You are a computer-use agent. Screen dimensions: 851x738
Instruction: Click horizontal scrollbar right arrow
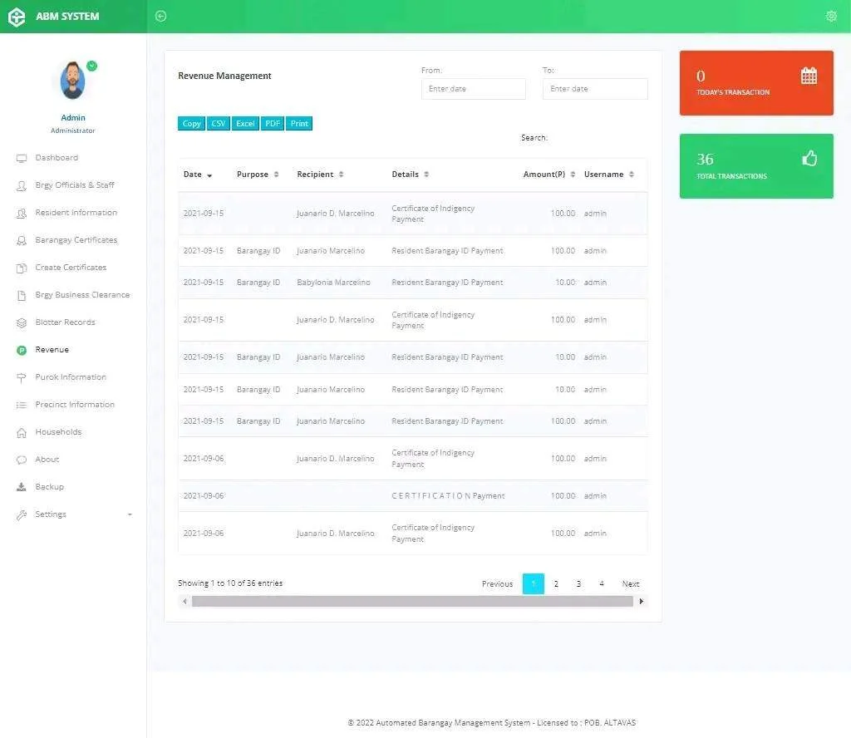(x=642, y=601)
